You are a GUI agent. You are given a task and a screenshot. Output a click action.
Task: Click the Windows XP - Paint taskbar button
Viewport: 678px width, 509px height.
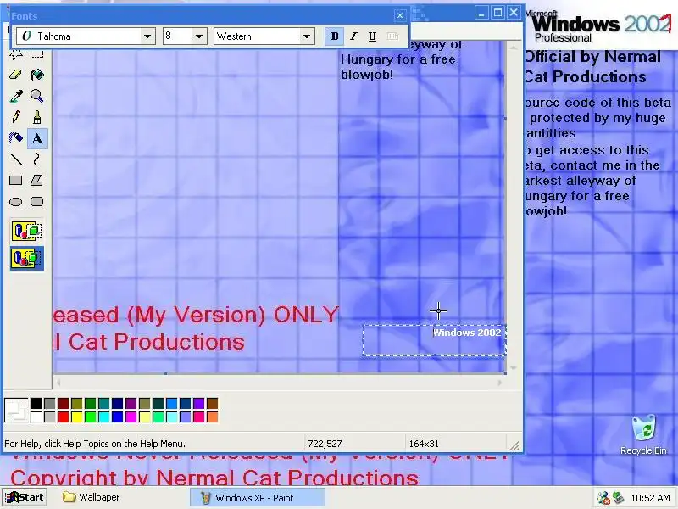[x=258, y=498]
